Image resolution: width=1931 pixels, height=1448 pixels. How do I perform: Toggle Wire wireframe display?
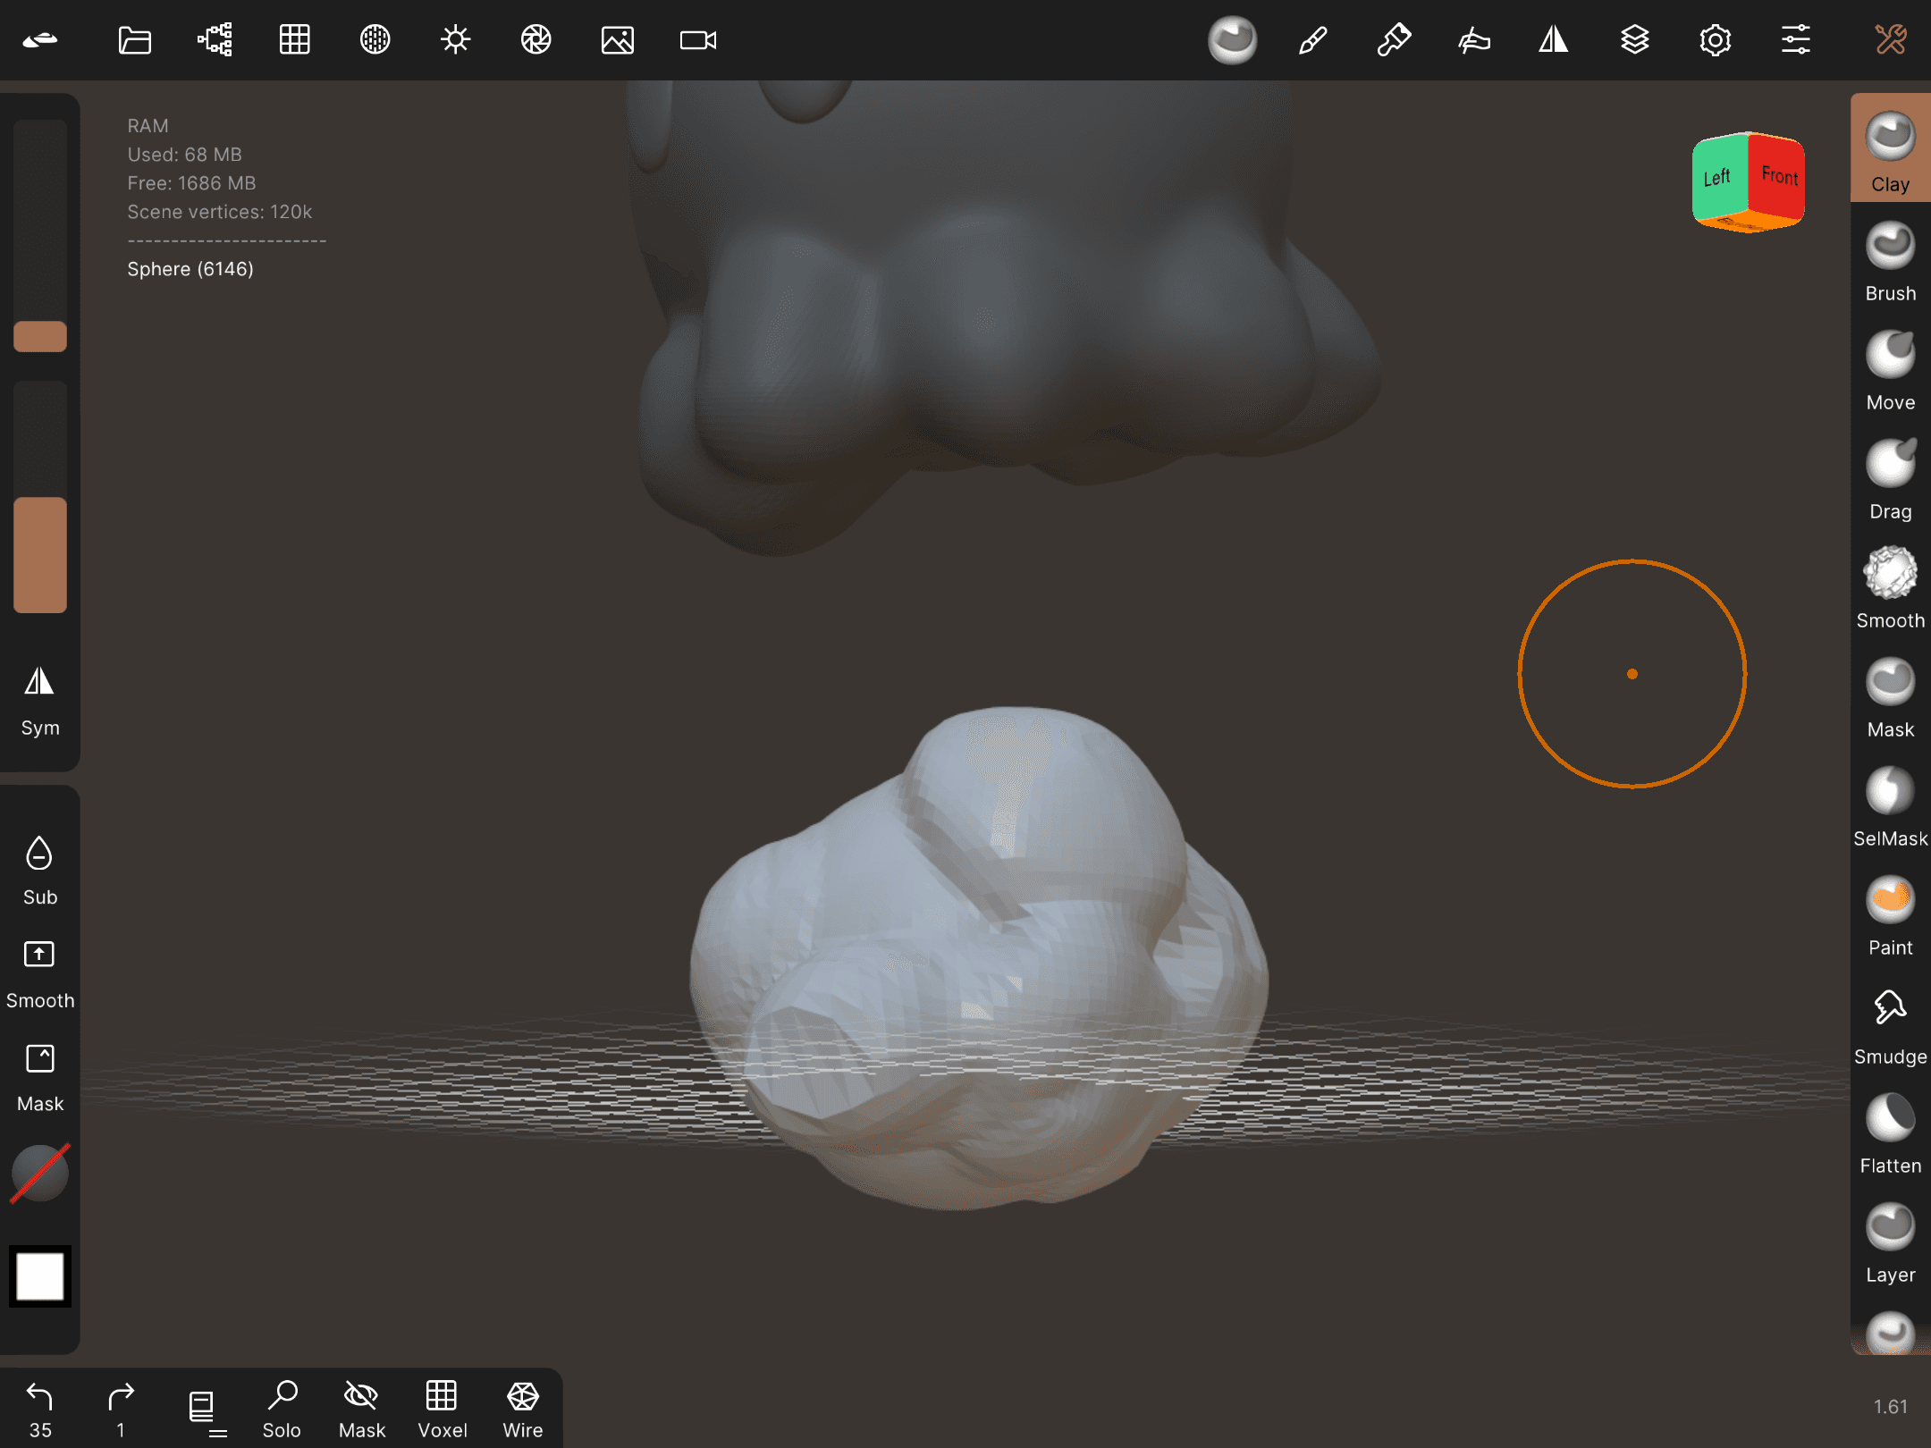coord(522,1410)
